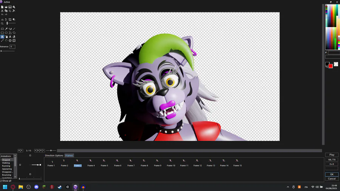This screenshot has width=340, height=191.
Task: Select the Crop tool
Action: [x=10, y=20]
